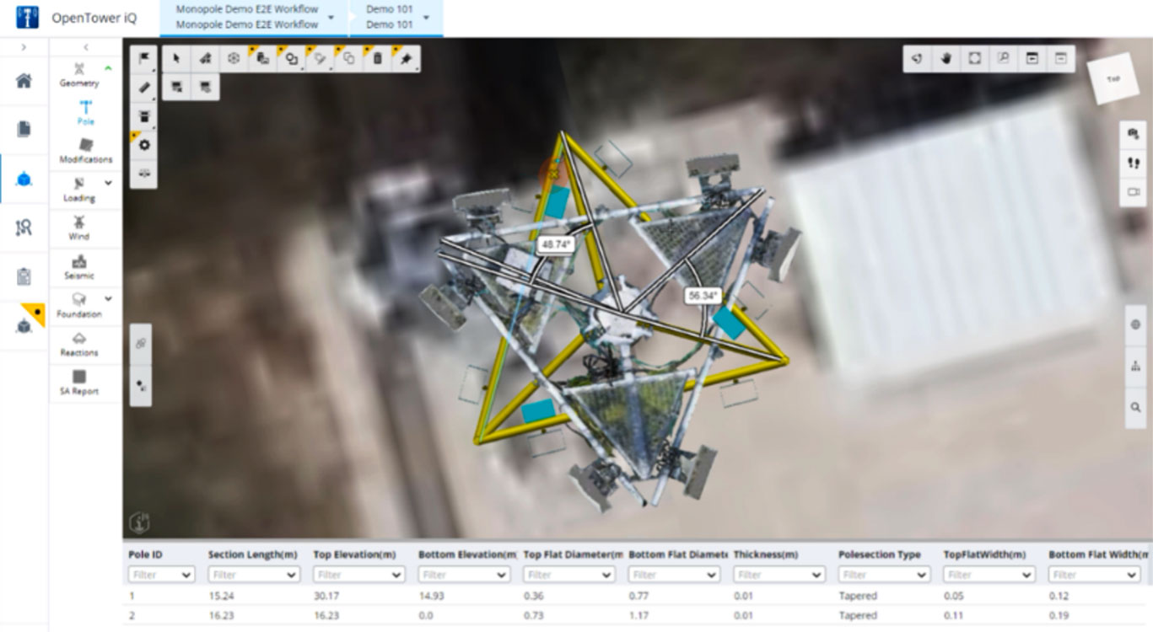Open the Pole ID filter dropdown
The image size is (1153, 632).
pyautogui.click(x=161, y=575)
